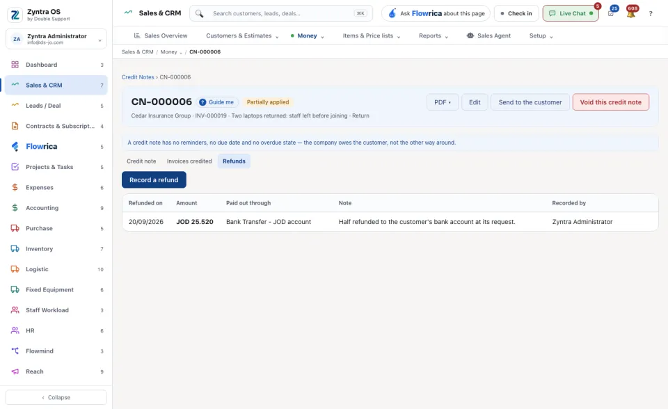Click the Contracts & Subscriptions document icon
The image size is (668, 409).
pos(15,126)
